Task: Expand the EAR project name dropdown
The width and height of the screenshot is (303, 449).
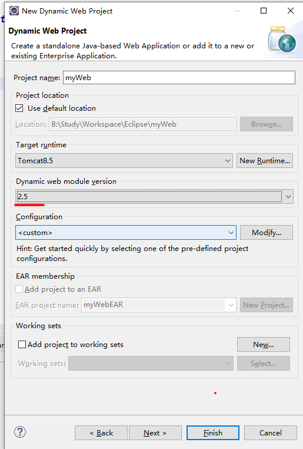Action: [159, 305]
